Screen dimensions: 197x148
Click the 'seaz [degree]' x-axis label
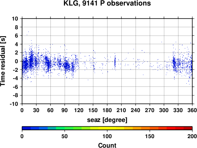point(107,120)
